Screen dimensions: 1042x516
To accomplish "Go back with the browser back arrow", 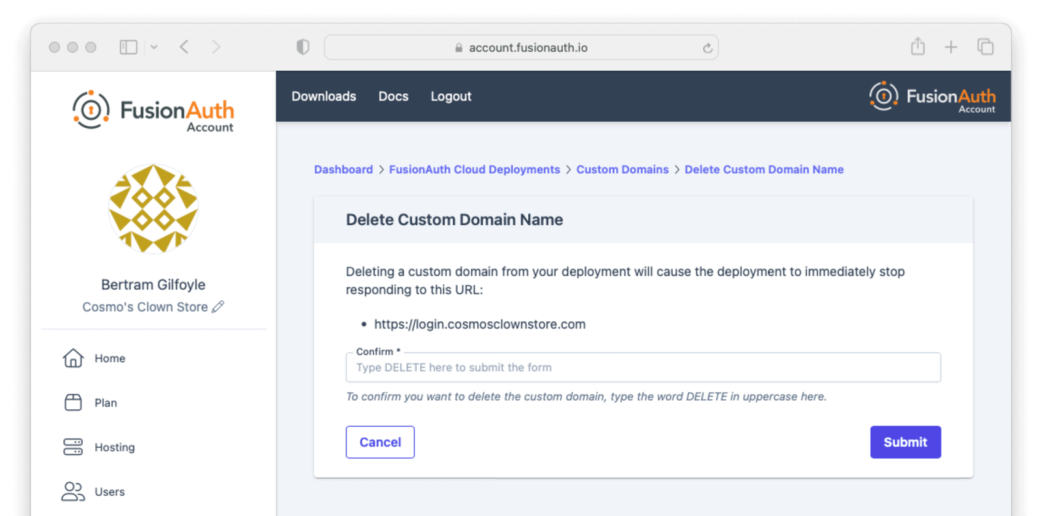I will [x=184, y=47].
